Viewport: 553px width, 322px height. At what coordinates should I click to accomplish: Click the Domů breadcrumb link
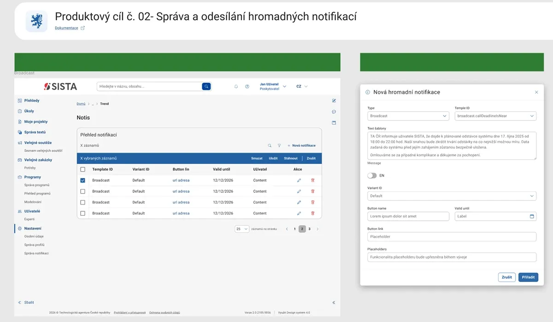(81, 104)
